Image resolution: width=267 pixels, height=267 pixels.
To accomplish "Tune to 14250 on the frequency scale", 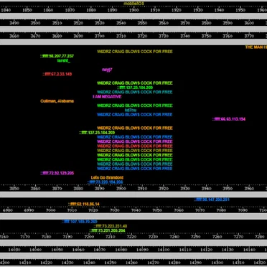I will [x=111, y=263].
